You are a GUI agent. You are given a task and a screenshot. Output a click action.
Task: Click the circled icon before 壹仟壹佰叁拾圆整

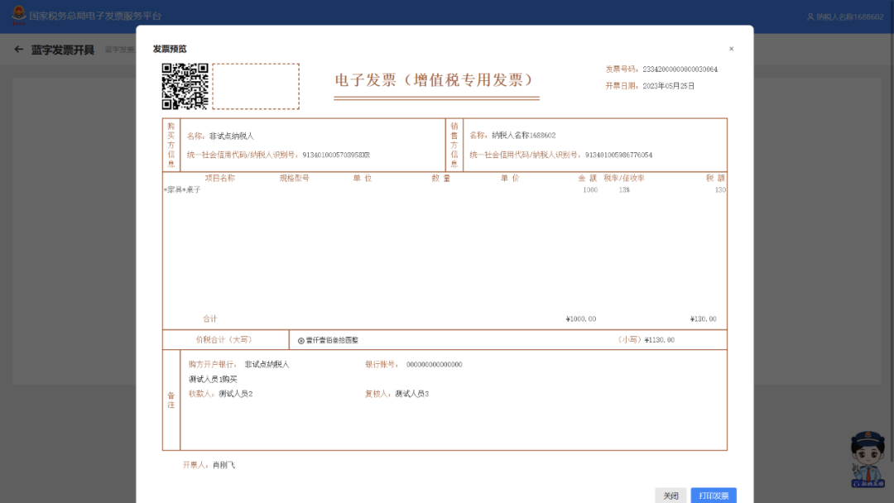point(301,341)
